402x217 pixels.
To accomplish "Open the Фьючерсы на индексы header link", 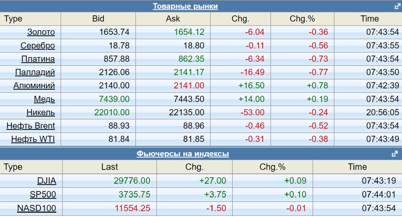I will 182,154.
